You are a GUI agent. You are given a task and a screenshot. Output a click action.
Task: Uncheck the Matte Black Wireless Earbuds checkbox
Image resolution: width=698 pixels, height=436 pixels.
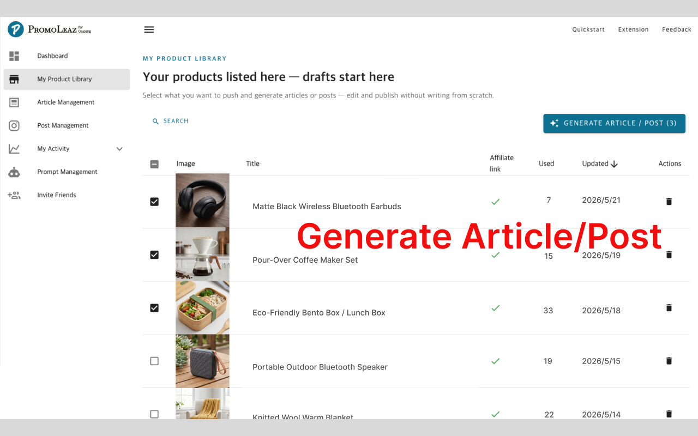154,202
